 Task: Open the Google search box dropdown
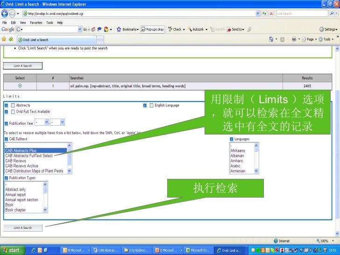coord(80,29)
